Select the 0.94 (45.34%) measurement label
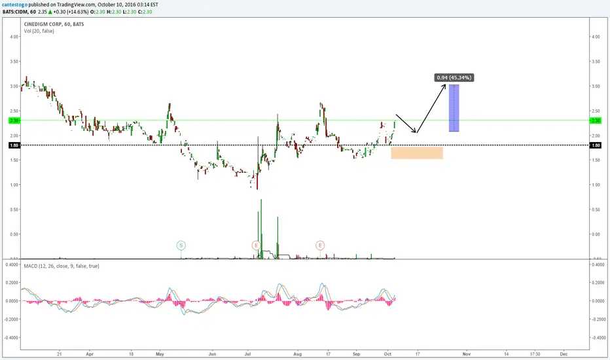 pyautogui.click(x=454, y=77)
